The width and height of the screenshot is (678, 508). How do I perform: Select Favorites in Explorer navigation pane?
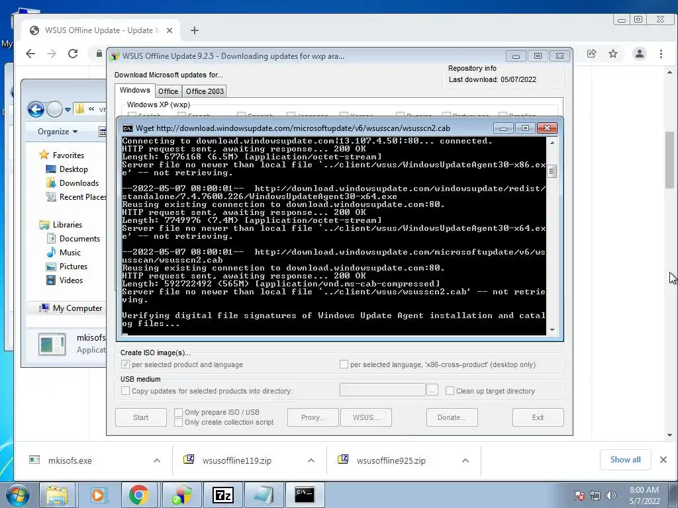(68, 155)
